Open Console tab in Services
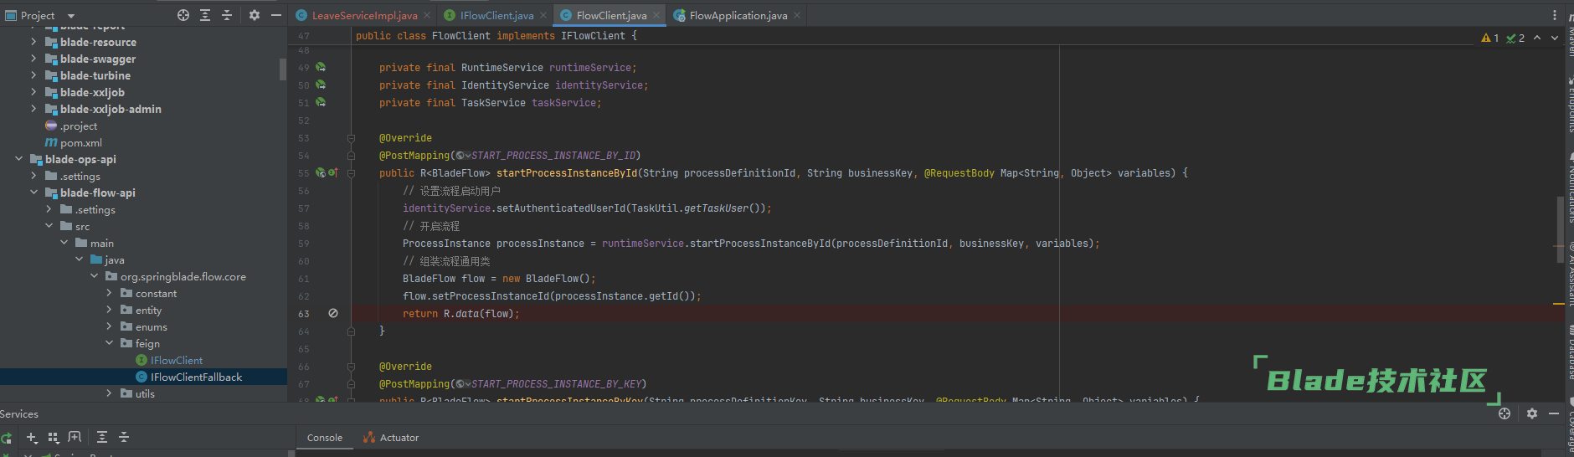 (x=325, y=438)
